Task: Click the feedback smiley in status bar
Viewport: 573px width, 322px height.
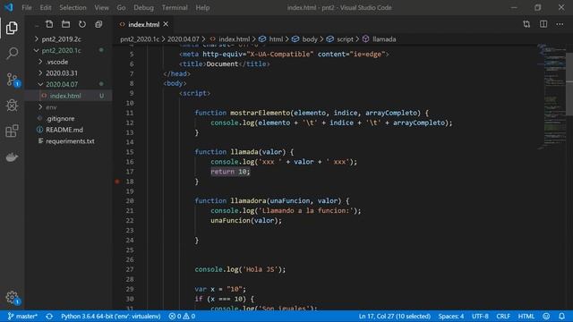Action: pyautogui.click(x=546, y=316)
